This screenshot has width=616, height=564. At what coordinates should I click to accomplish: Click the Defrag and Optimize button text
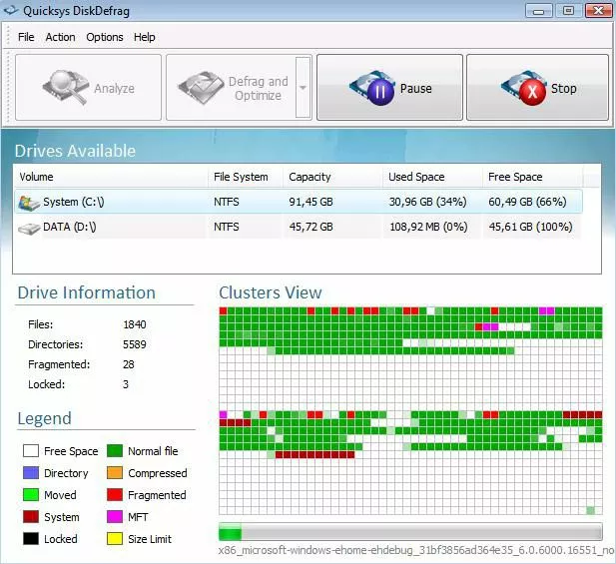[x=259, y=89]
